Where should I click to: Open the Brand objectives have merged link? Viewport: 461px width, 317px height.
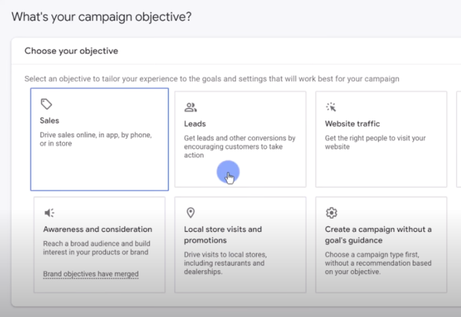(91, 274)
